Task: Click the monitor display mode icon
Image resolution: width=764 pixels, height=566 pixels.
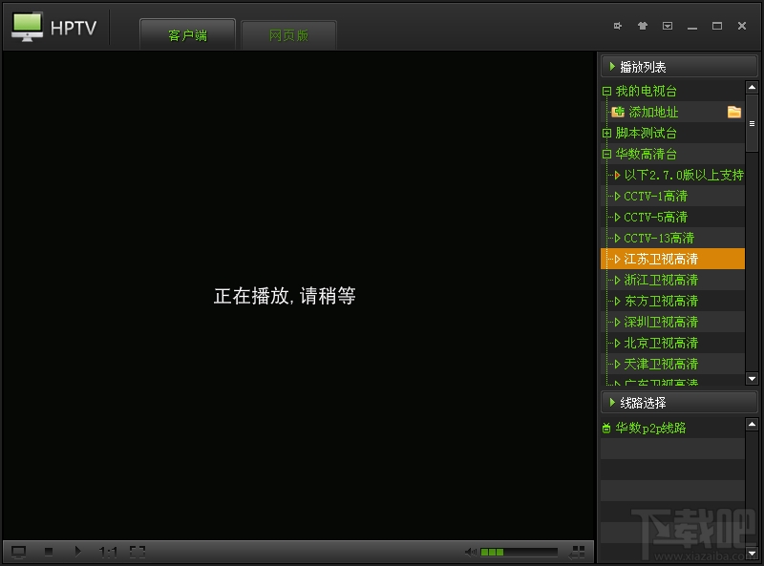Action: [x=18, y=552]
